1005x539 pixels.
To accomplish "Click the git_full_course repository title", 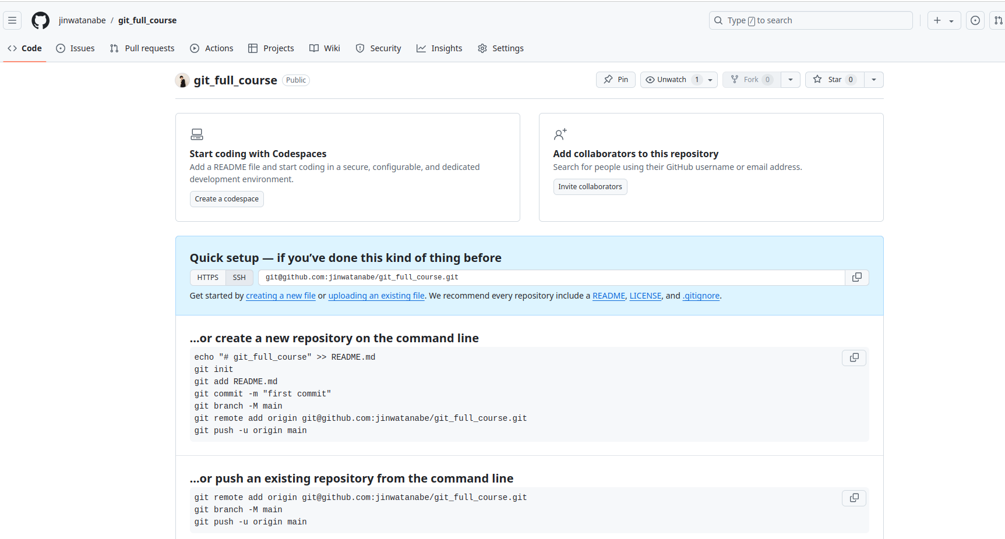I will [235, 80].
